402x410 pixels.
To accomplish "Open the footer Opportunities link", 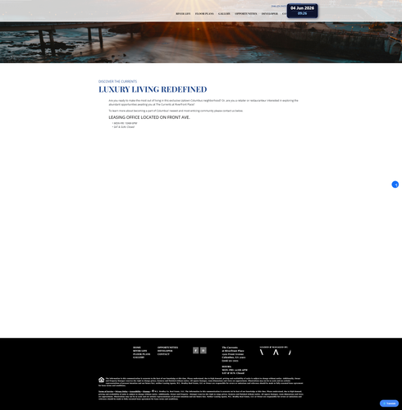I will pos(167,348).
